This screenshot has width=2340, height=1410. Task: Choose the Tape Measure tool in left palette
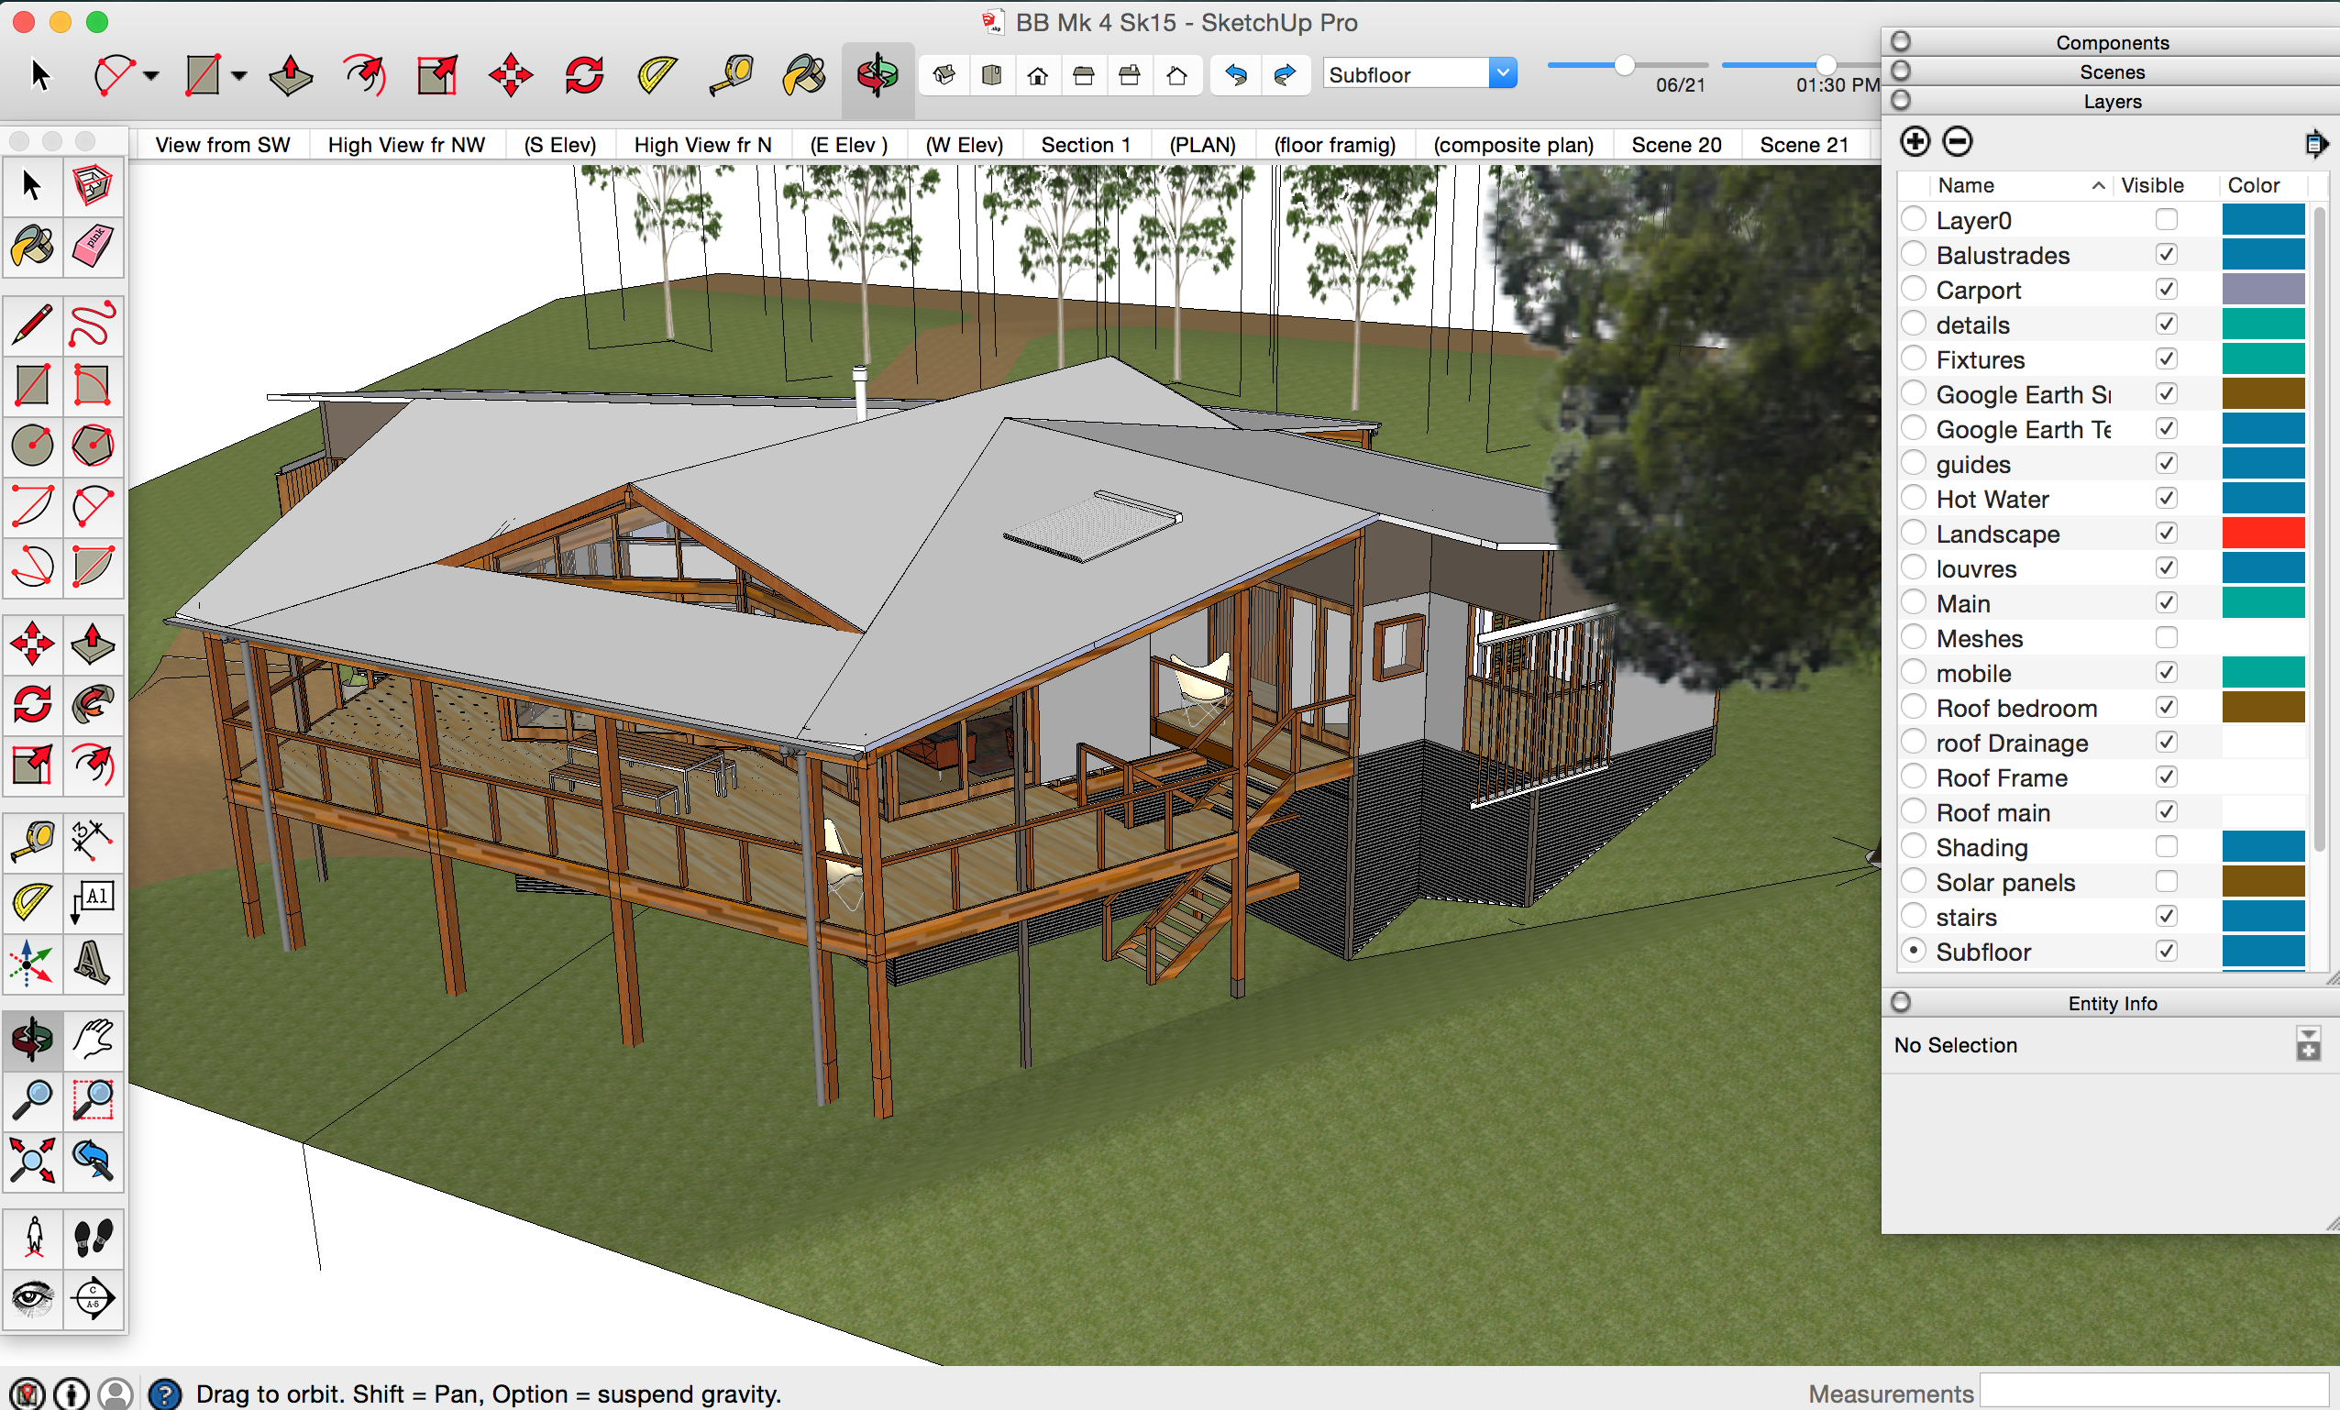tap(32, 841)
